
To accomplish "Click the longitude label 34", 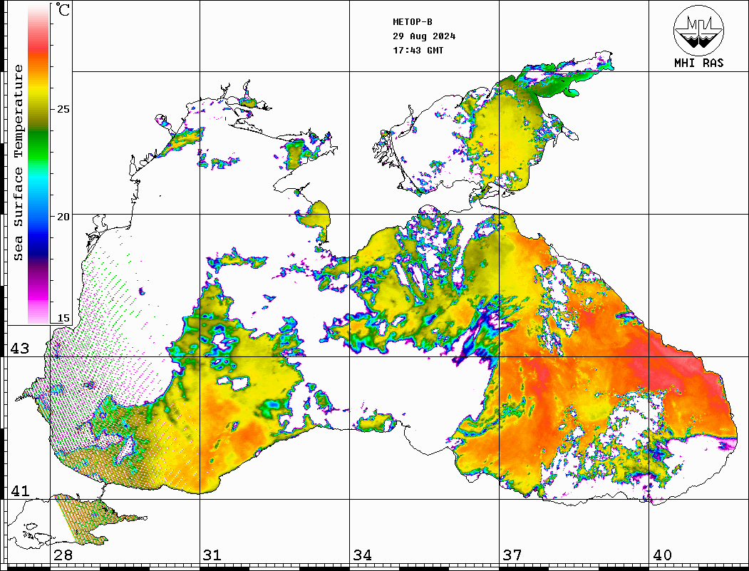I will point(363,555).
